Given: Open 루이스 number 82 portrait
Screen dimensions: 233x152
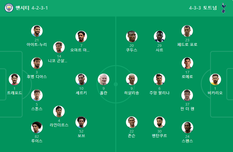Looking at the screenshot, I should [37, 127].
